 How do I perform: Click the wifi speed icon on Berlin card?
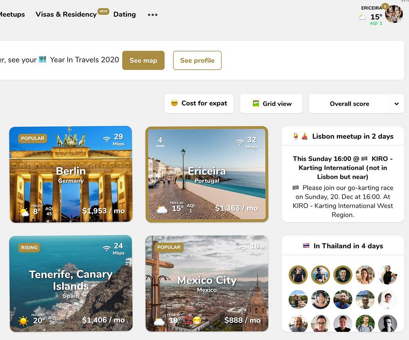click(107, 139)
